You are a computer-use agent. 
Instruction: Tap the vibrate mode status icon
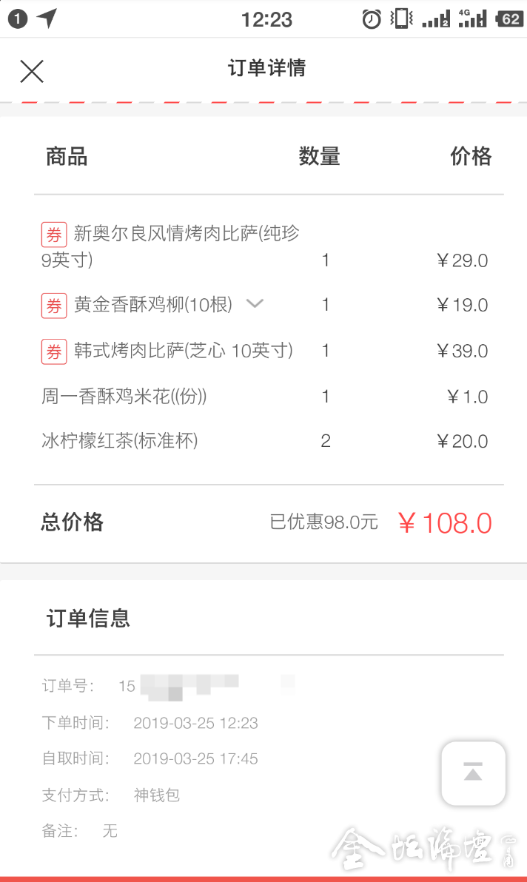click(x=402, y=18)
